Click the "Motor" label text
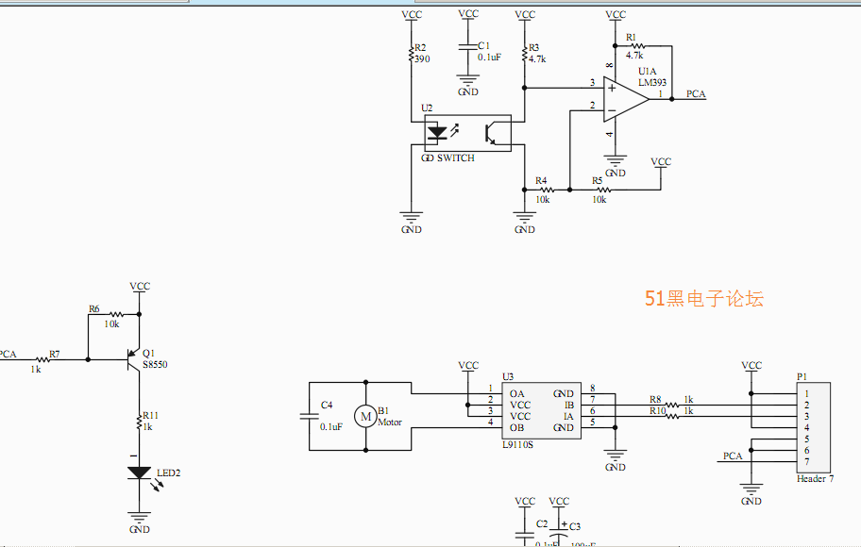This screenshot has height=547, width=861. point(390,422)
